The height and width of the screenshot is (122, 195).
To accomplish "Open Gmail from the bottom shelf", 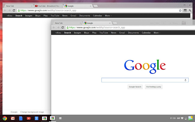I will point(13,118).
